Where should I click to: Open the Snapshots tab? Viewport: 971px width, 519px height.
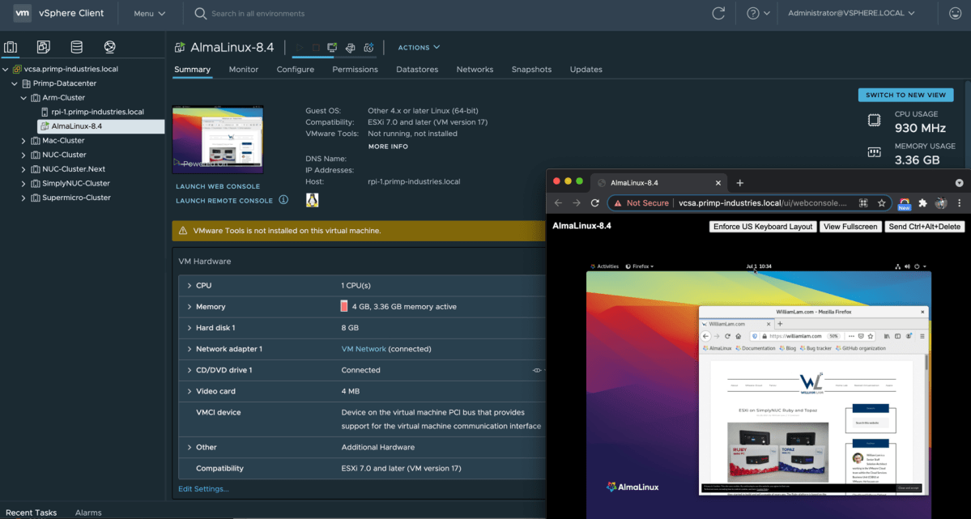[x=531, y=70]
